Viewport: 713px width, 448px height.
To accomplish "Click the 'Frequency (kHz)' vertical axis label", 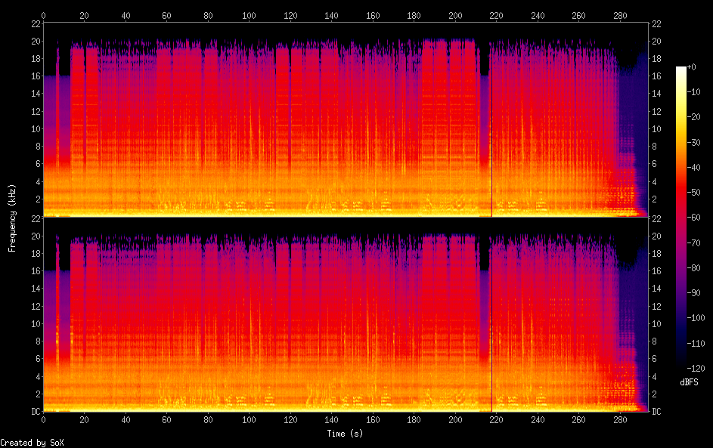I will click(12, 218).
